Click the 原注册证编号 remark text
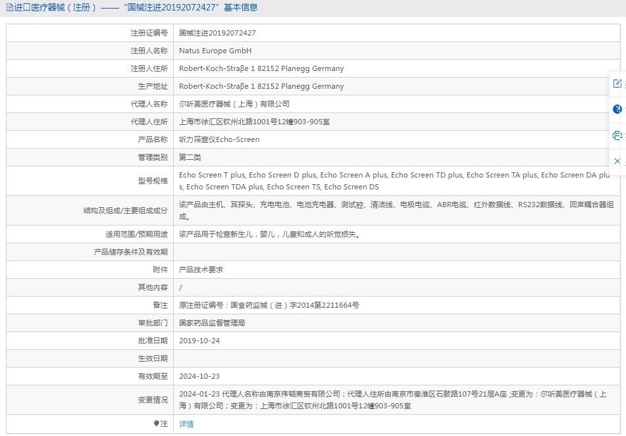 click(269, 305)
